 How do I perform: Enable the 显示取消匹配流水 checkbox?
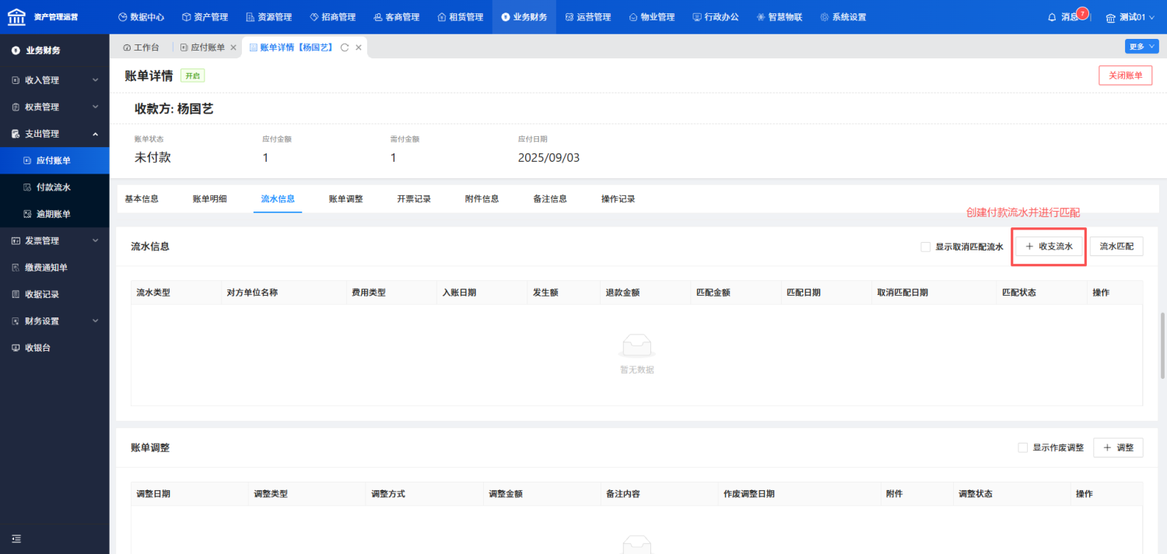pyautogui.click(x=926, y=247)
